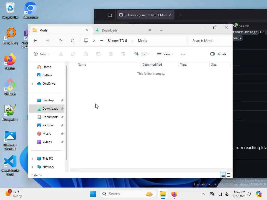This screenshot has width=267, height=200.
Task: Open Music in the navigation pane
Action: pos(46,134)
